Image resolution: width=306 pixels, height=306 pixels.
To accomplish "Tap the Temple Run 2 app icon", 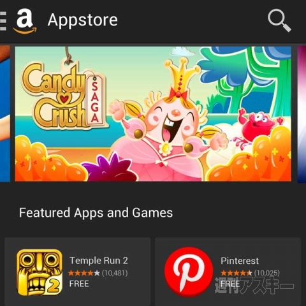I will 40,273.
